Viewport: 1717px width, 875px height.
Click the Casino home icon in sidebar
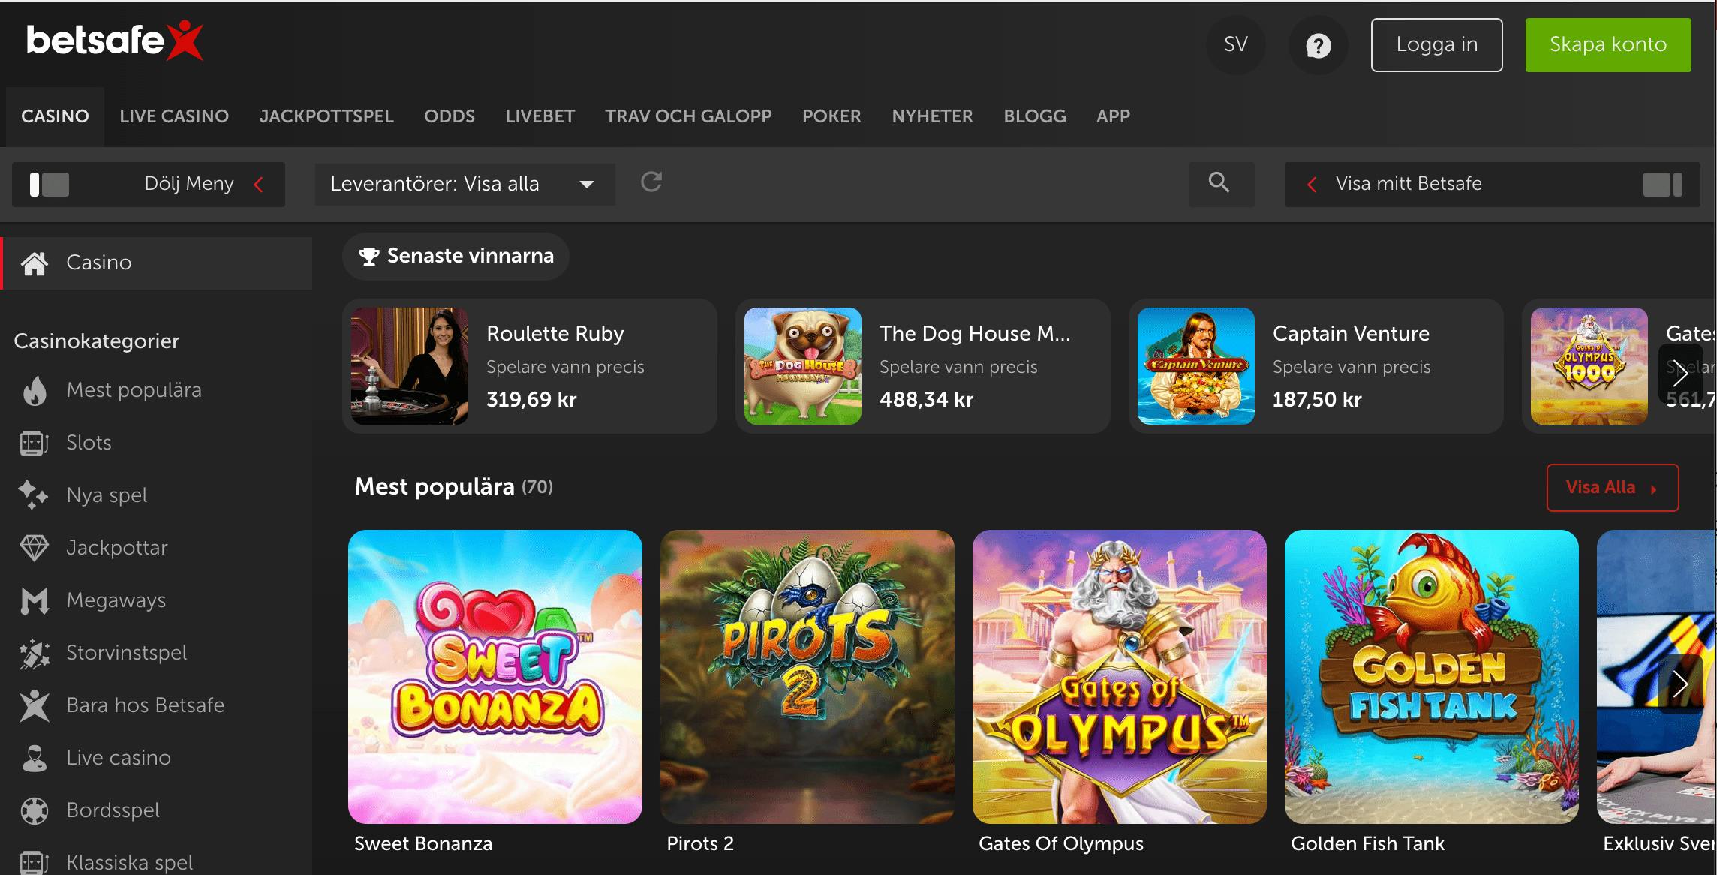pos(35,263)
